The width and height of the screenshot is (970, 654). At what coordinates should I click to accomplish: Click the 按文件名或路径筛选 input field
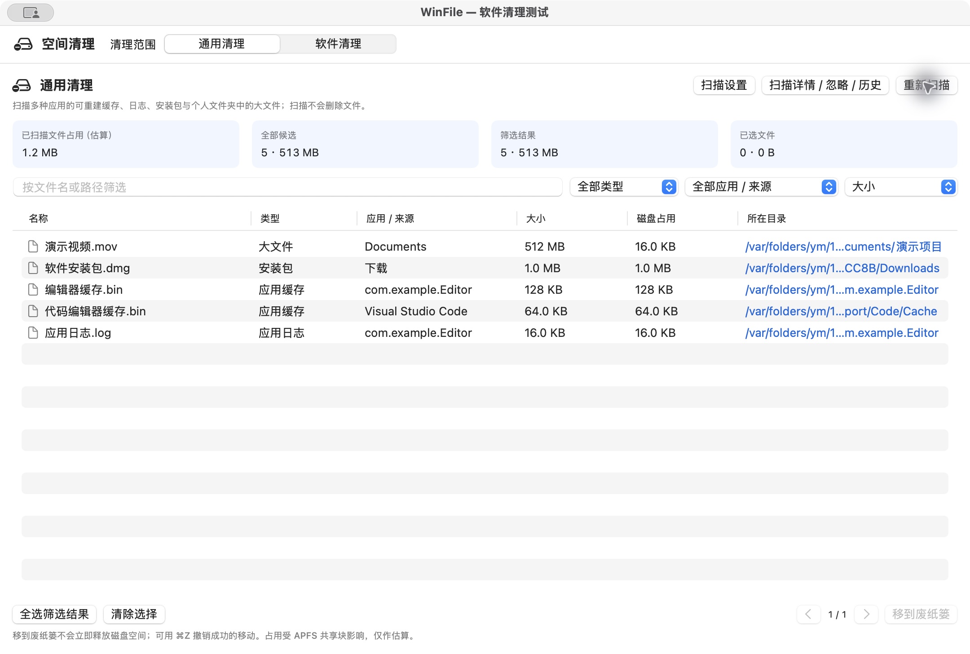click(287, 187)
